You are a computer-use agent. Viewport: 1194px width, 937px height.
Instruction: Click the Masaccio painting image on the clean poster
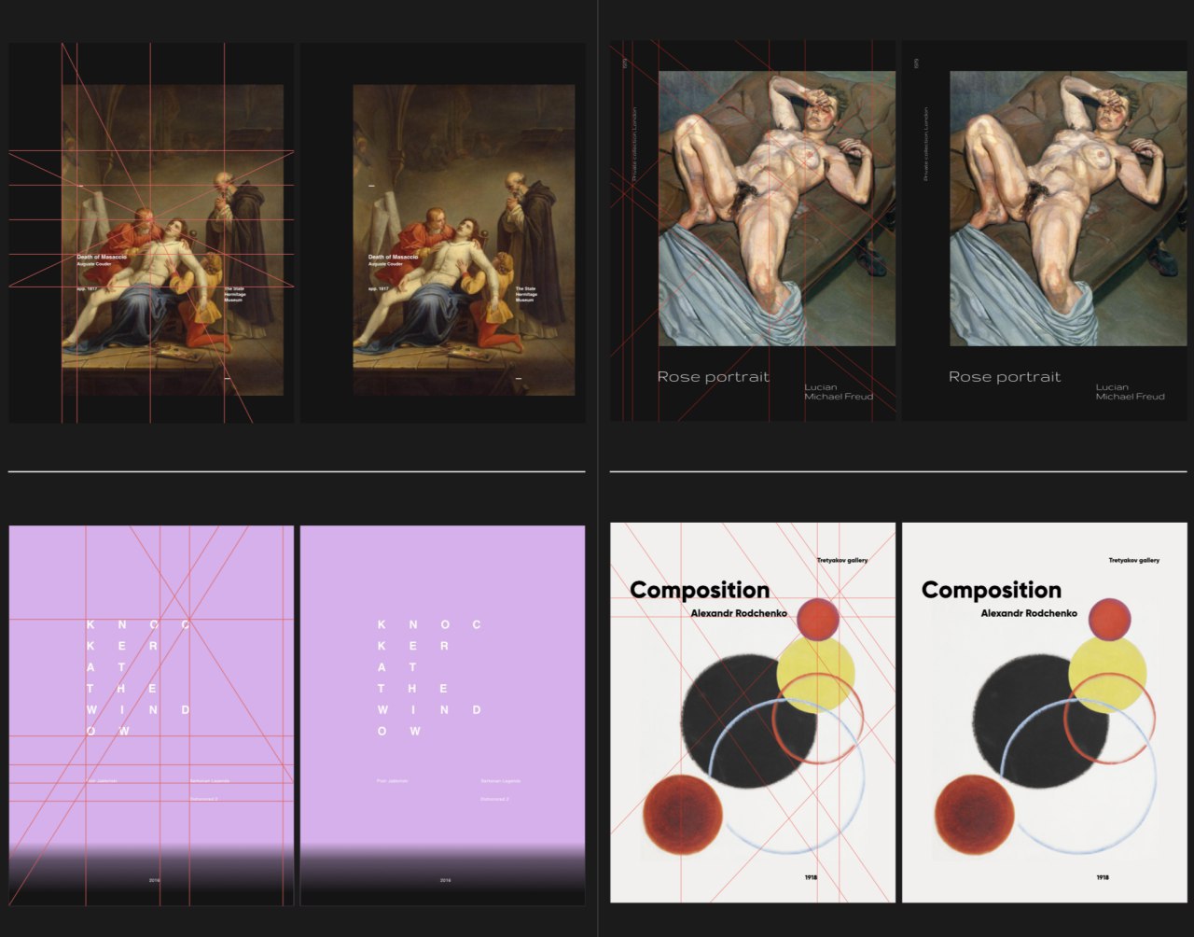point(464,240)
